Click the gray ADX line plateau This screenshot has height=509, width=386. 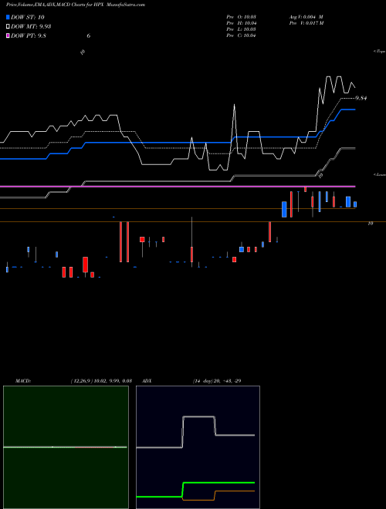point(199,416)
